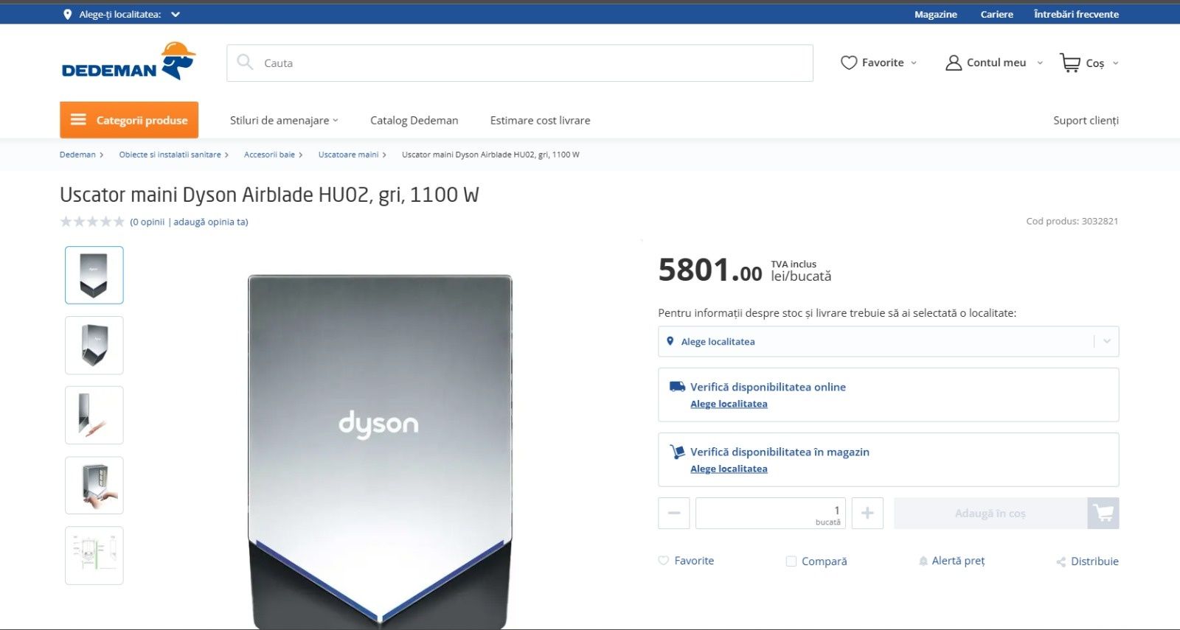Click the shopping cart icon in header
Screen dimensions: 1180x630
tap(1070, 63)
